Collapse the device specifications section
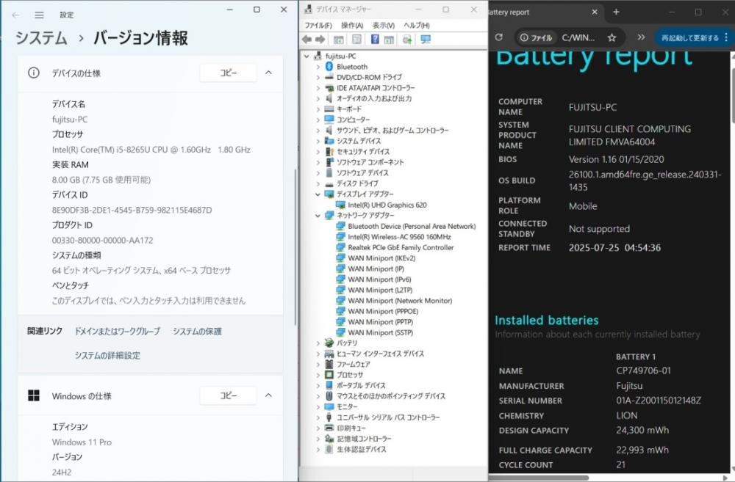Viewport: 735px width, 482px height. (x=268, y=73)
